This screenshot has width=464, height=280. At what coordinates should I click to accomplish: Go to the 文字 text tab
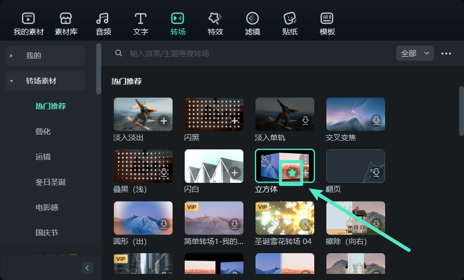pyautogui.click(x=140, y=24)
